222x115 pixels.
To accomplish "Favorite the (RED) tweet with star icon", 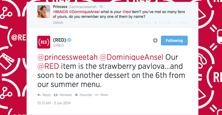I will click(77, 95).
